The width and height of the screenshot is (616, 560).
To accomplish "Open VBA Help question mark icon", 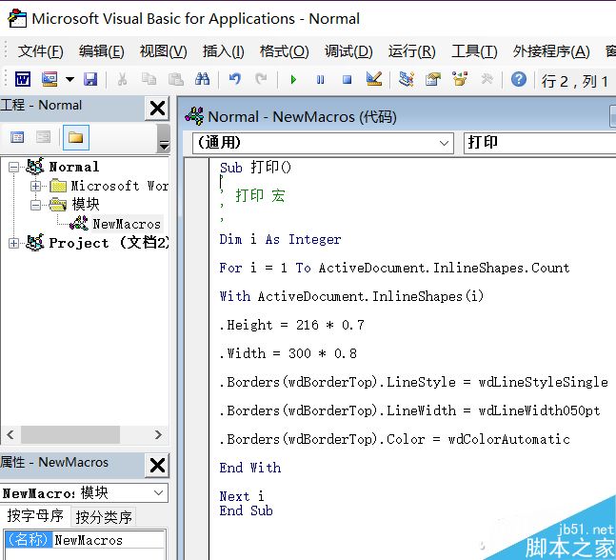I will [519, 79].
